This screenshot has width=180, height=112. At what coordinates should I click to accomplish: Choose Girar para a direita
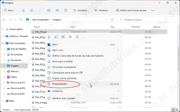pyautogui.click(x=83, y=61)
